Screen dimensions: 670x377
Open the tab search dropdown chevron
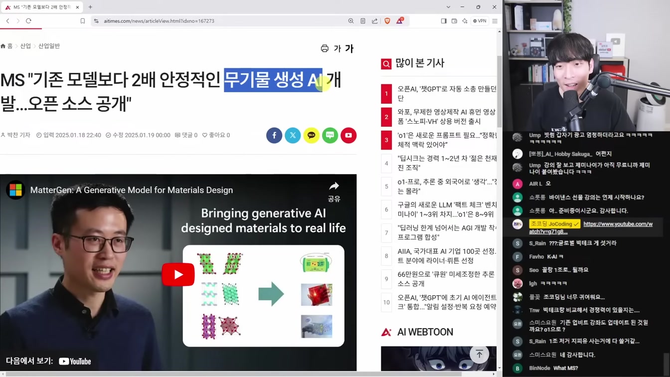(448, 7)
